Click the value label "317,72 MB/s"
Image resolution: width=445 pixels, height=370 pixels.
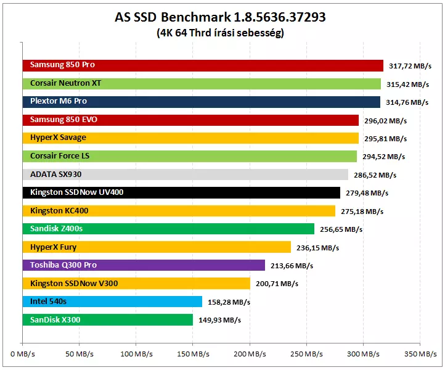[x=410, y=66]
